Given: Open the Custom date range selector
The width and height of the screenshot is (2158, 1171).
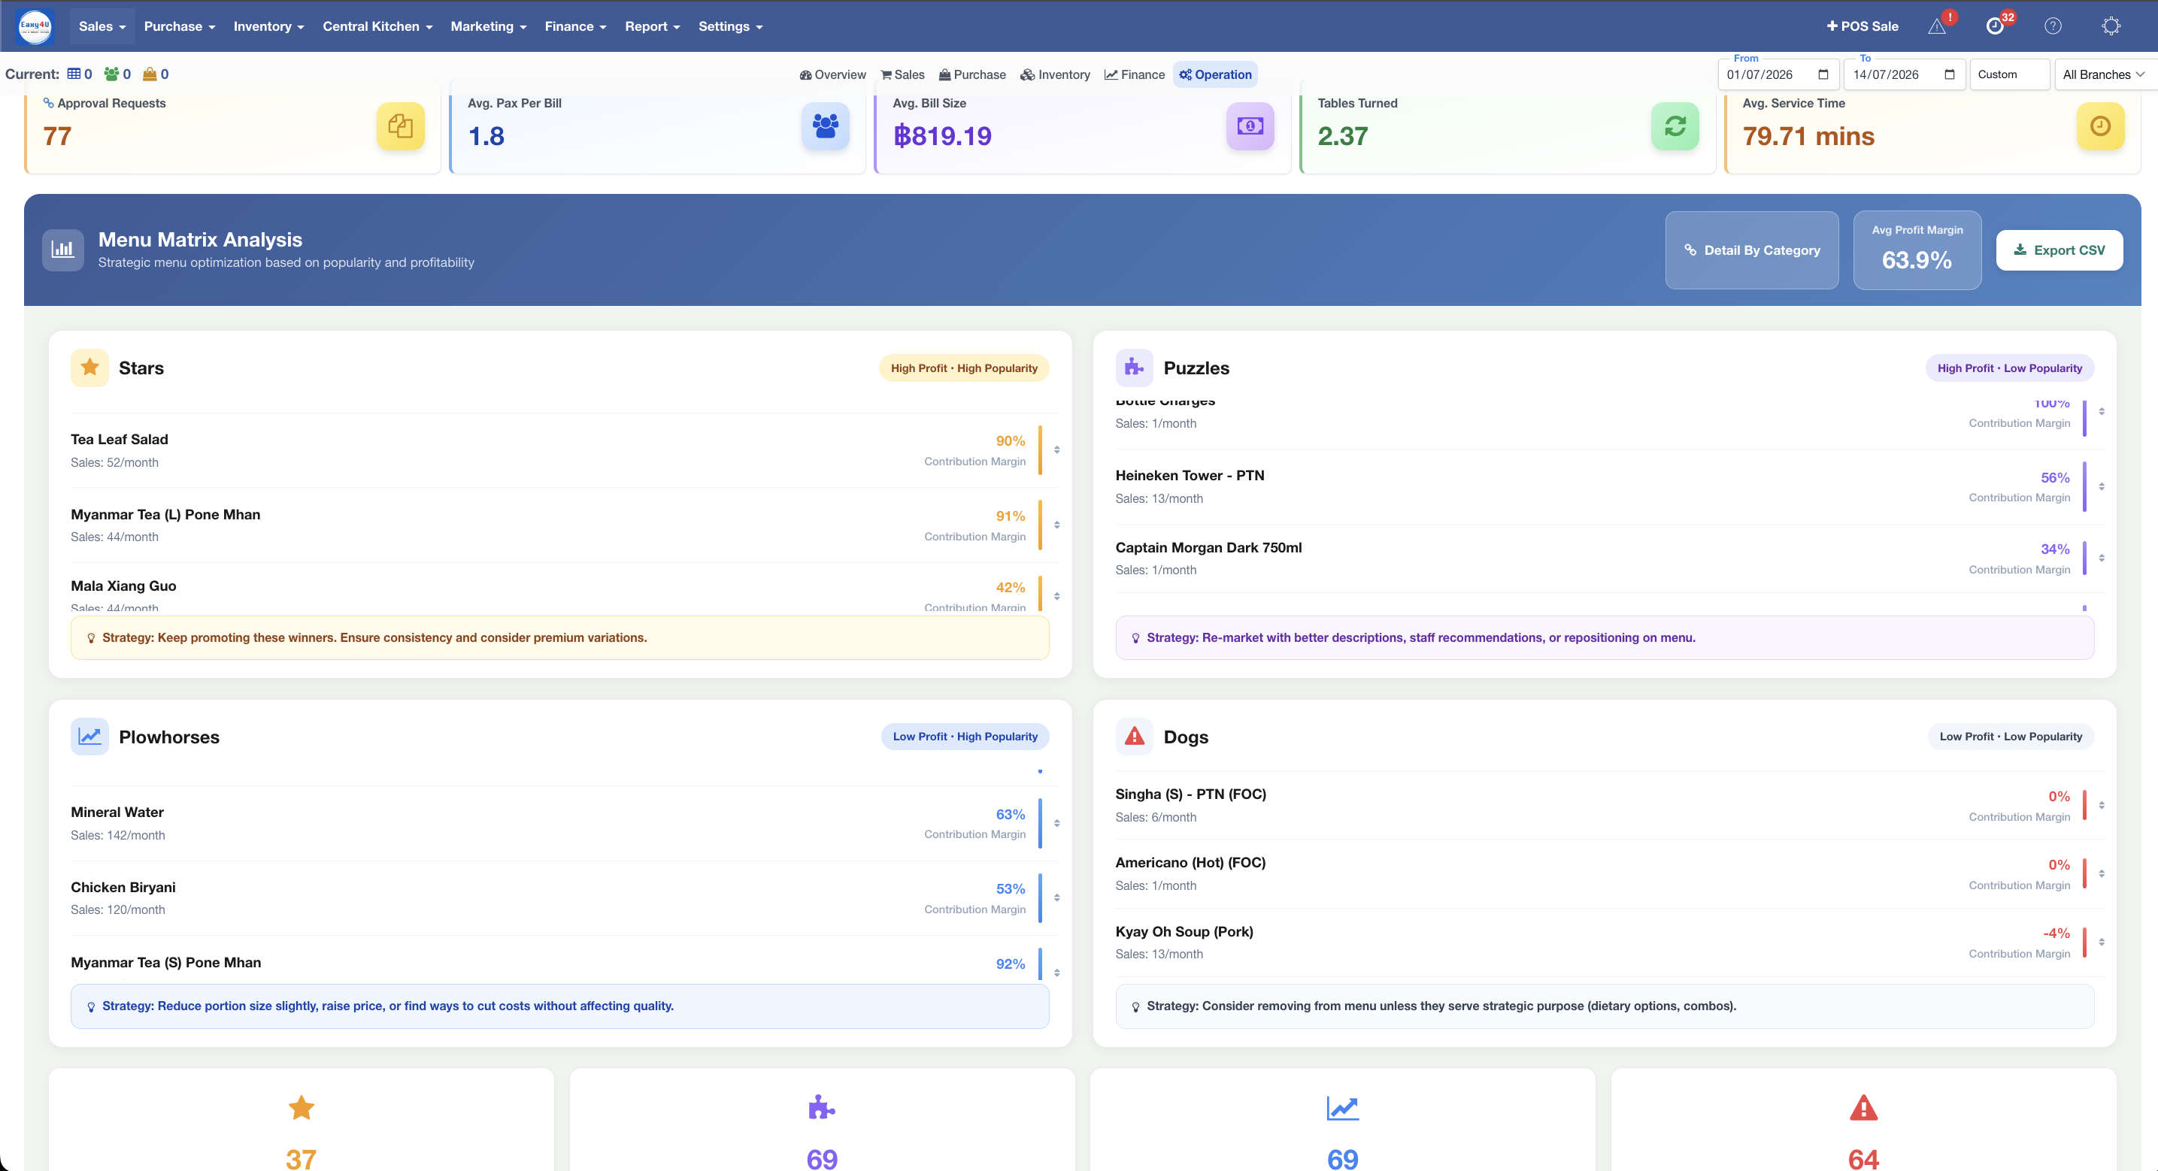Looking at the screenshot, I should click(2009, 74).
